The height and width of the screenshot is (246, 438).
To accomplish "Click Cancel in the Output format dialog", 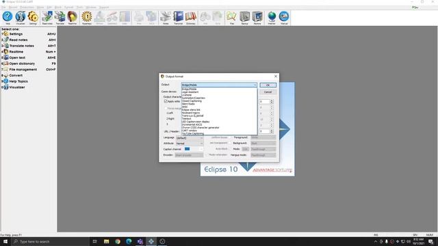I will click(268, 92).
